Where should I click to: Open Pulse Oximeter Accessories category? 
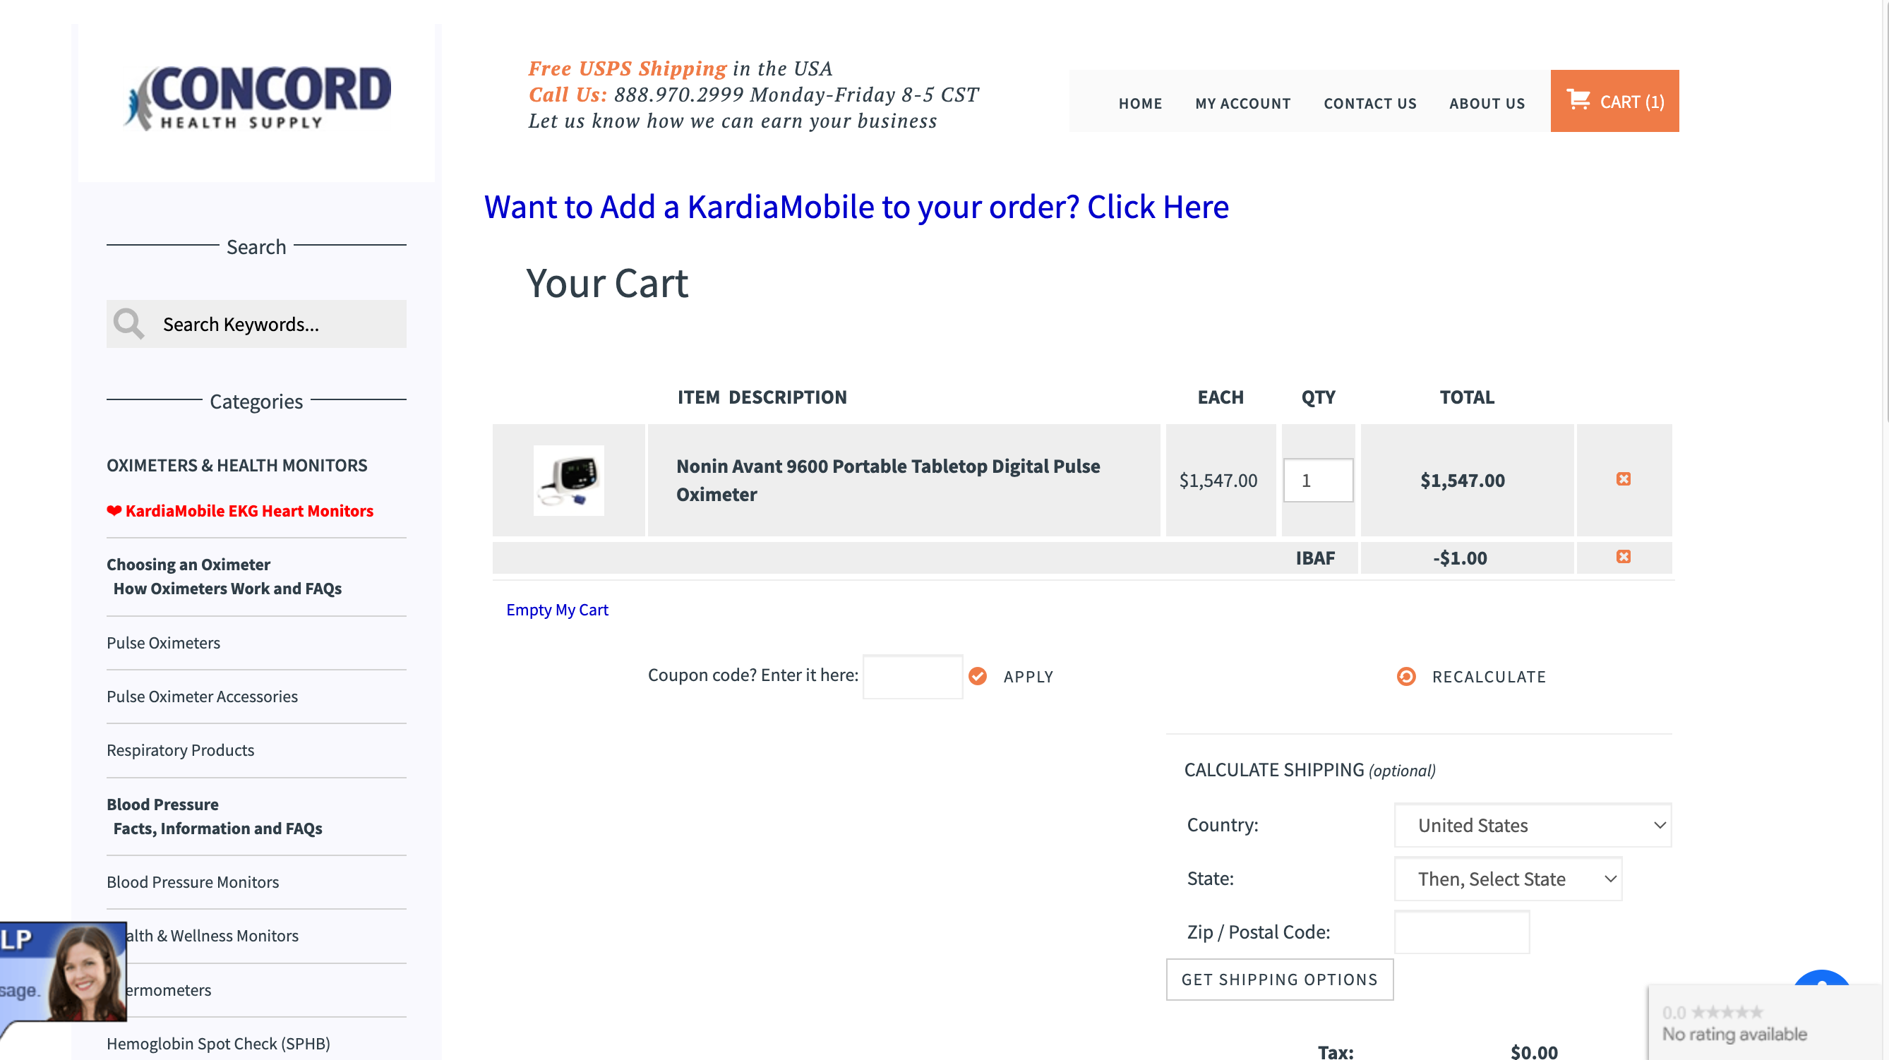click(202, 697)
